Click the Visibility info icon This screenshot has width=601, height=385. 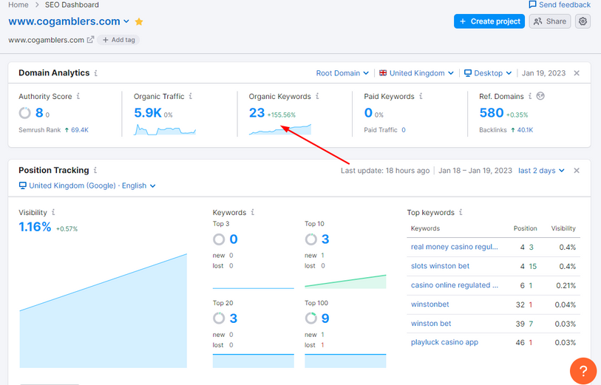(x=53, y=212)
